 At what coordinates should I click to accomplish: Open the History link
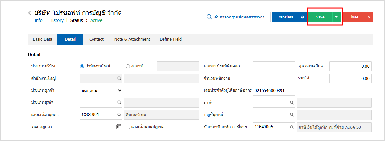click(56, 20)
